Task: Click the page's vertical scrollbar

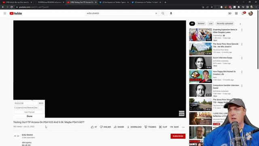Action: tap(258, 40)
